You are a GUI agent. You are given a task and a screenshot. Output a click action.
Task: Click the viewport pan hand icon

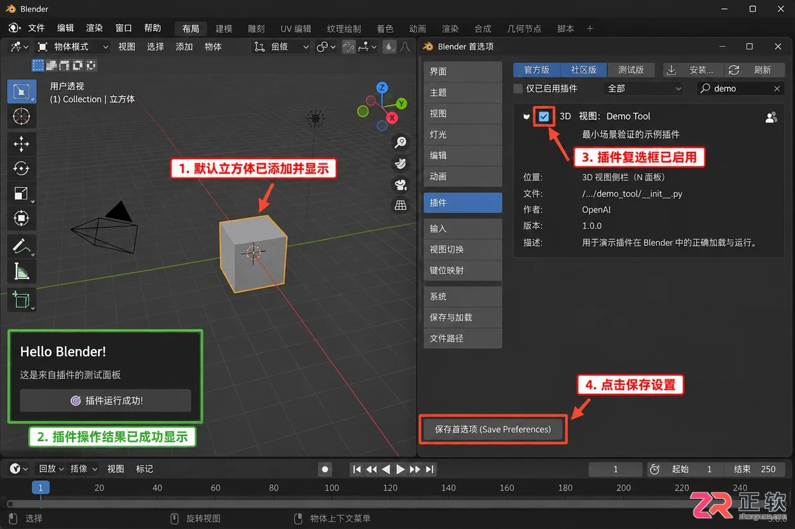coord(401,164)
